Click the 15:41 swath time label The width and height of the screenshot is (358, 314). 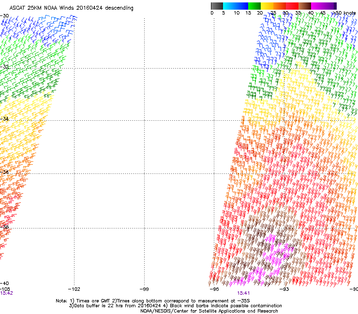tap(243, 293)
